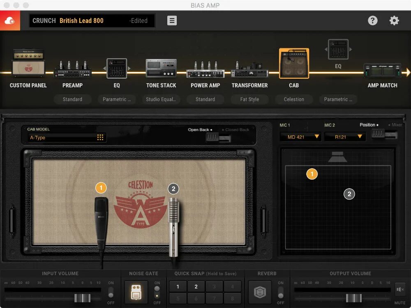
Task: Choose Power Amp type Standard
Action: click(x=205, y=99)
